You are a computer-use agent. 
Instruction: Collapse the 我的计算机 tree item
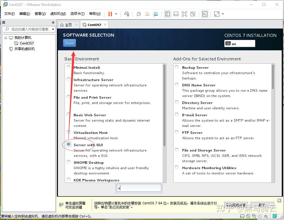coord(6,37)
